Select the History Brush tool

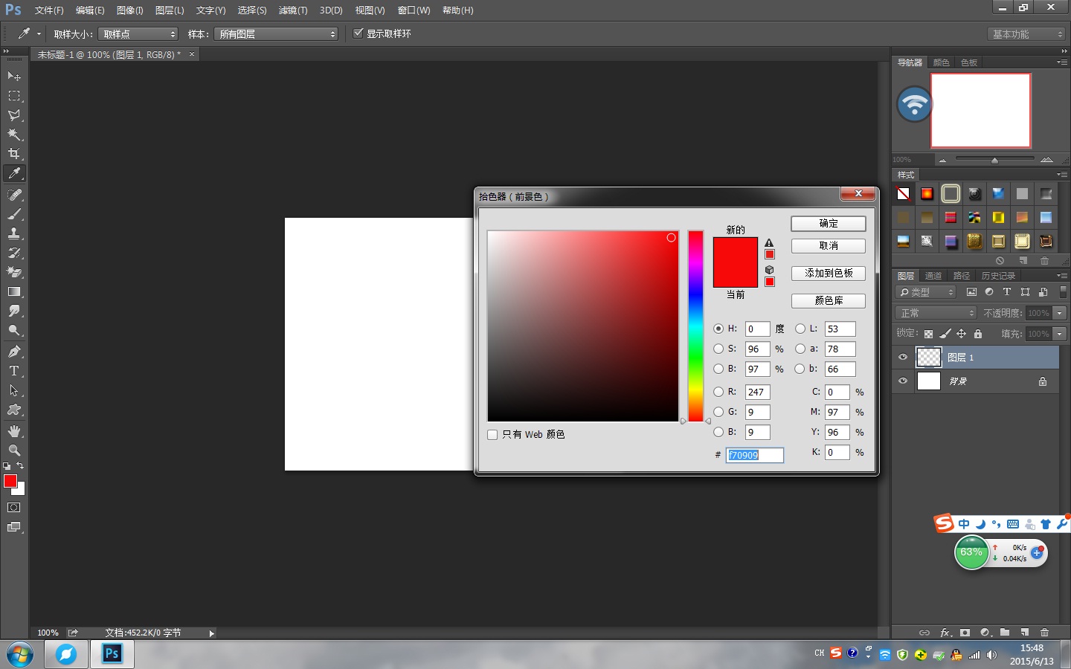coord(14,253)
